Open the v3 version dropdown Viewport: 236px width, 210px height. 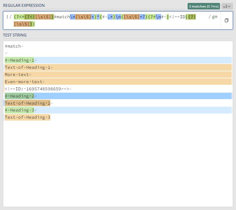tap(227, 7)
